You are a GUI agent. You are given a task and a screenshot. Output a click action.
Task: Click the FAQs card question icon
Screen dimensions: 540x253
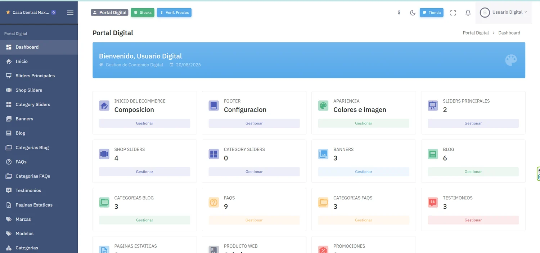(x=213, y=203)
